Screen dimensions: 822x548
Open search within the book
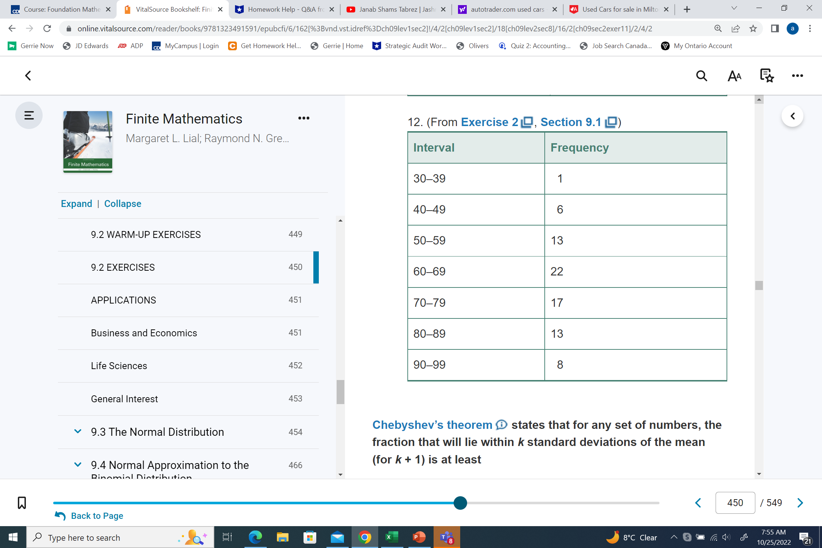[701, 76]
